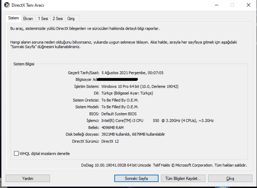Click the Dil label
The height and width of the screenshot is (188, 257).
click(x=96, y=93)
